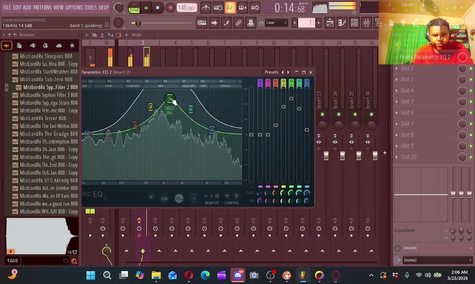Screen dimensions: 475x284
Task: Enable wait for input to start
Action: click(x=218, y=7)
